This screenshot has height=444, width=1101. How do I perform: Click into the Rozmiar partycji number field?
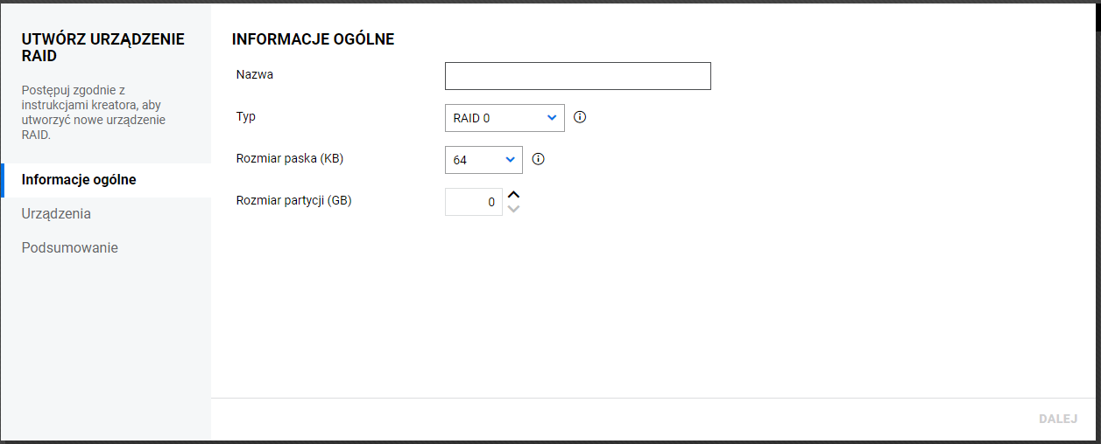pos(473,202)
